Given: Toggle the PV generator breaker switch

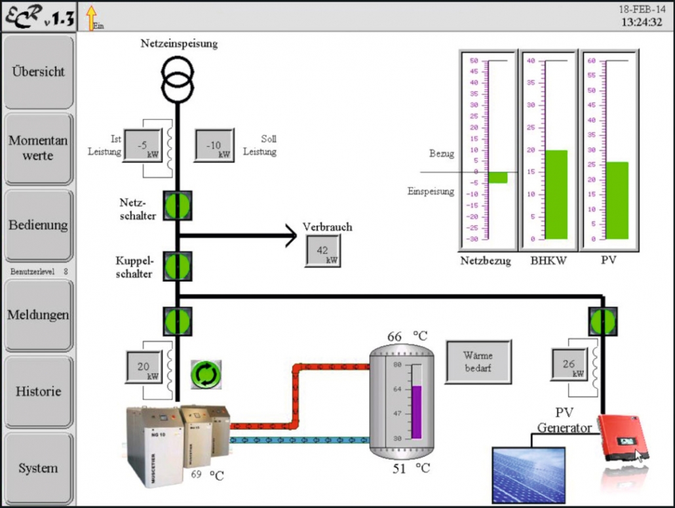Looking at the screenshot, I should 602,322.
